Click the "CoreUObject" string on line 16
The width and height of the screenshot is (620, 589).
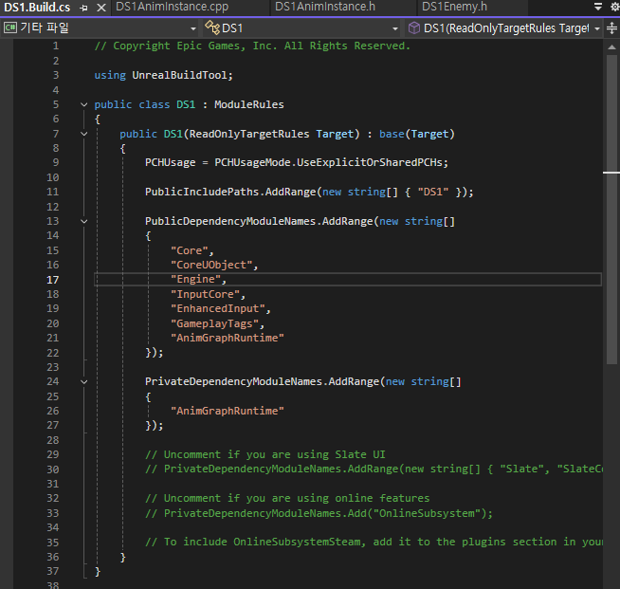[211, 265]
